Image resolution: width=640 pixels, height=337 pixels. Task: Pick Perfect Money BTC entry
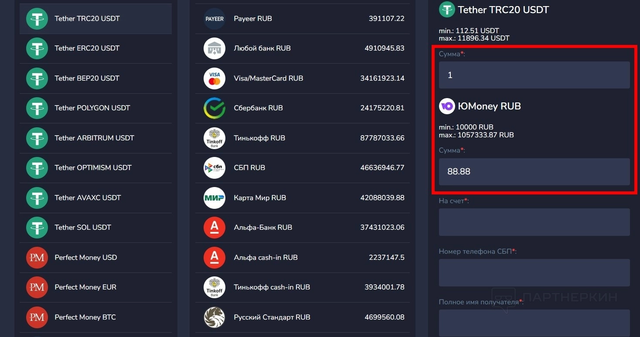pos(95,317)
